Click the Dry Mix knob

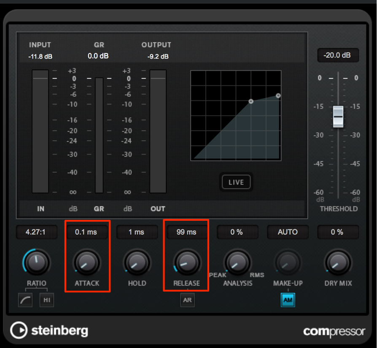[x=338, y=262]
